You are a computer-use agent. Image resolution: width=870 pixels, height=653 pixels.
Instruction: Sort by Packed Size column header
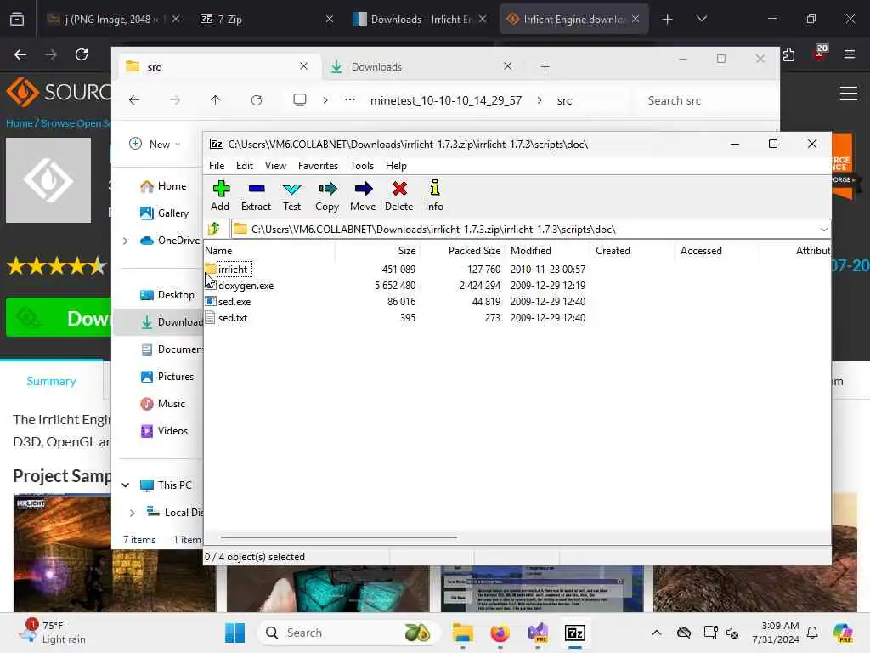(463, 251)
